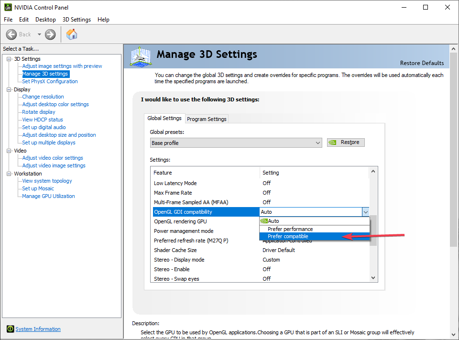Select Manage 3D settings tree item
The image size is (459, 340).
click(45, 74)
